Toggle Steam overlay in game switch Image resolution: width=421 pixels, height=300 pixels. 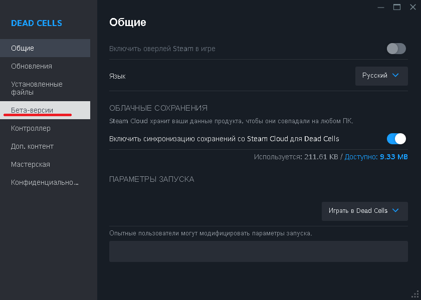396,49
